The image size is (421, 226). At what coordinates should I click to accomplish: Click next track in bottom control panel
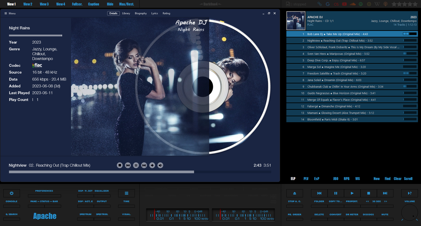(x=385, y=193)
